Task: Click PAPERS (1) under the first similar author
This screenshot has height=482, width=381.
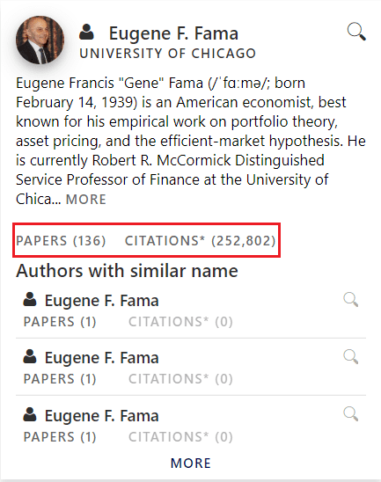Action: tap(60, 322)
